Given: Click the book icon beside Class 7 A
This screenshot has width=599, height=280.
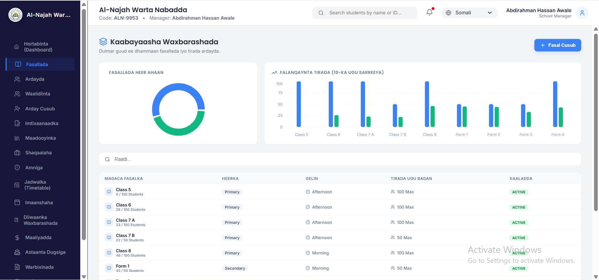Looking at the screenshot, I should (x=109, y=222).
